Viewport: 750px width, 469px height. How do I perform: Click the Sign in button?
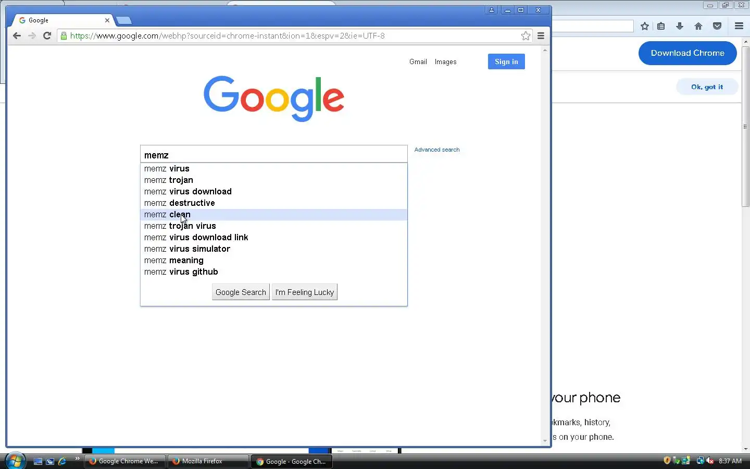coord(506,61)
